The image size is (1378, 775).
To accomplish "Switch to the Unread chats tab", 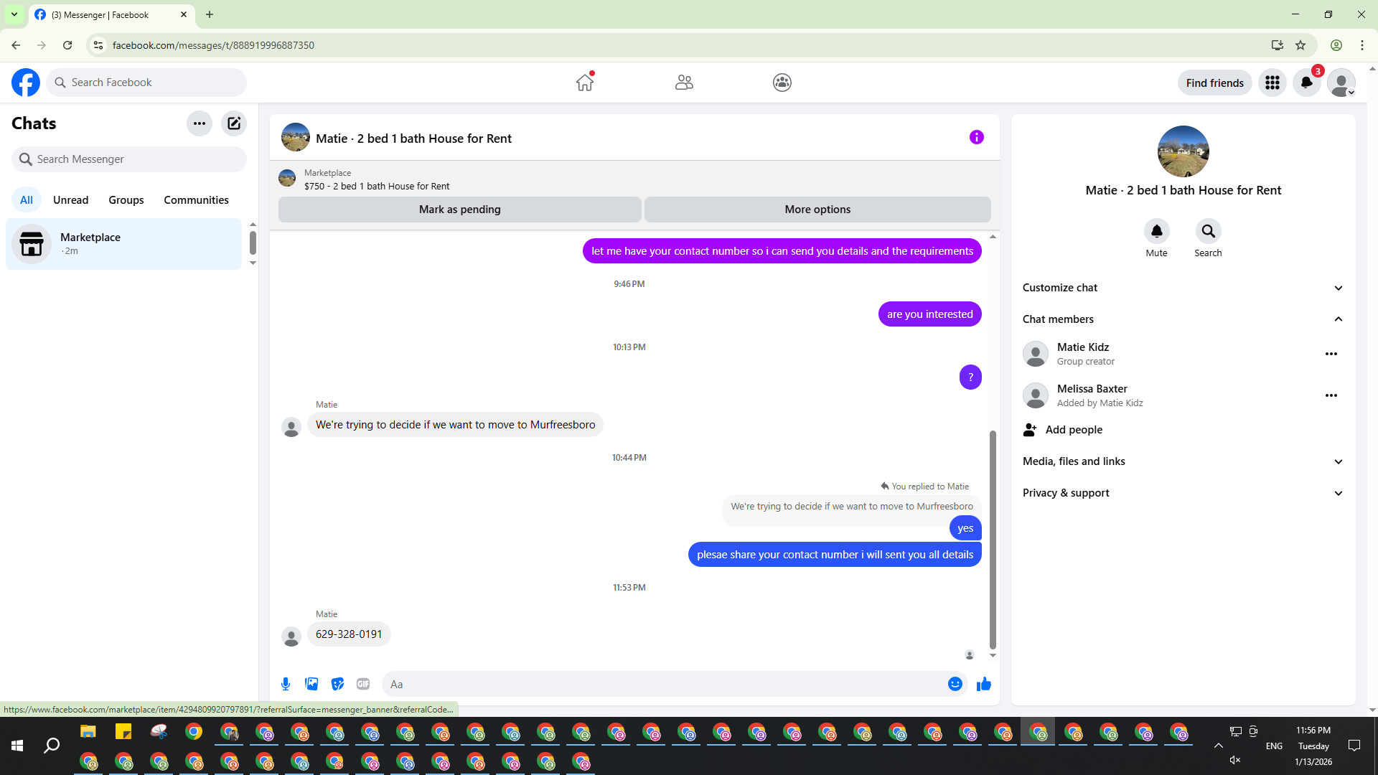I will coord(70,200).
